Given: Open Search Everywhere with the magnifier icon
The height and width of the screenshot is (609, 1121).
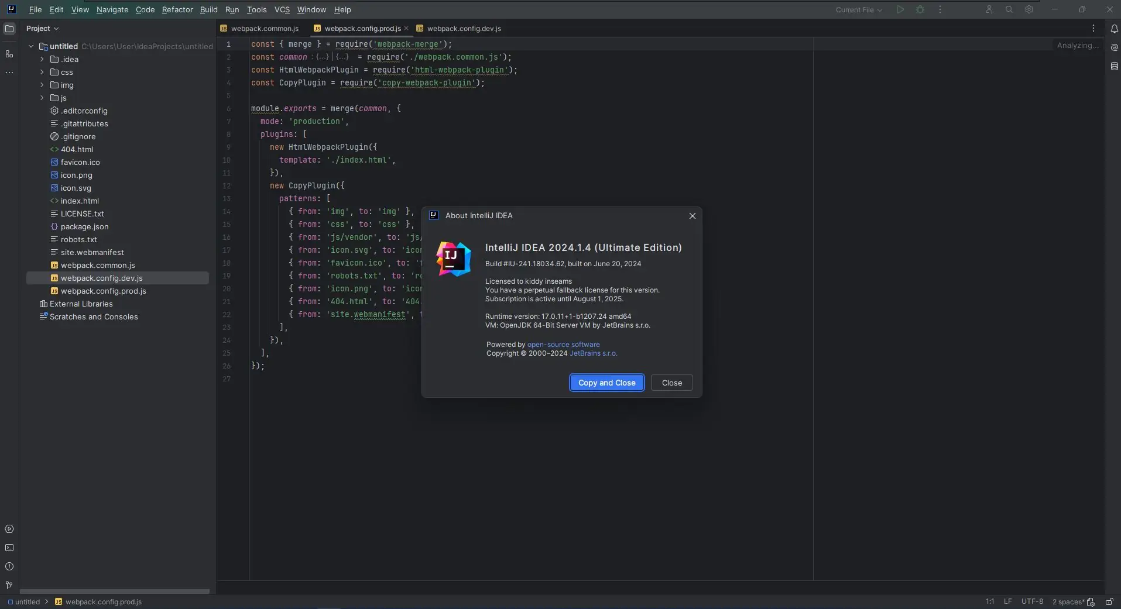Looking at the screenshot, I should (x=1008, y=9).
